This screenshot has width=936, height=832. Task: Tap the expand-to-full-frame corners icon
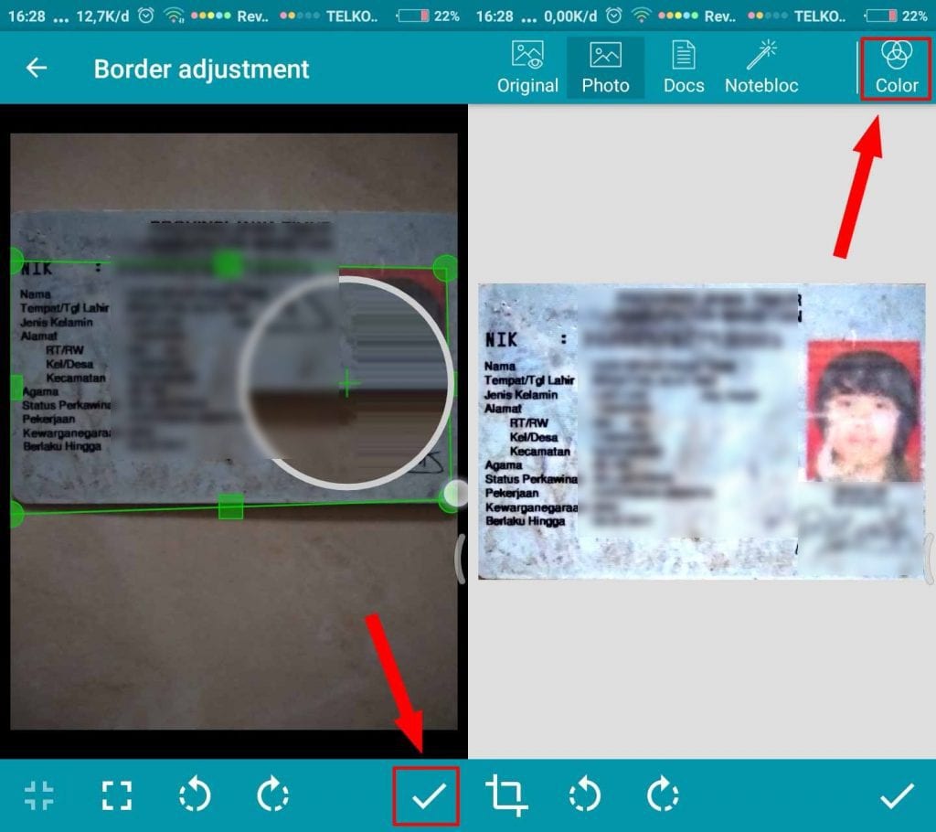pyautogui.click(x=117, y=795)
